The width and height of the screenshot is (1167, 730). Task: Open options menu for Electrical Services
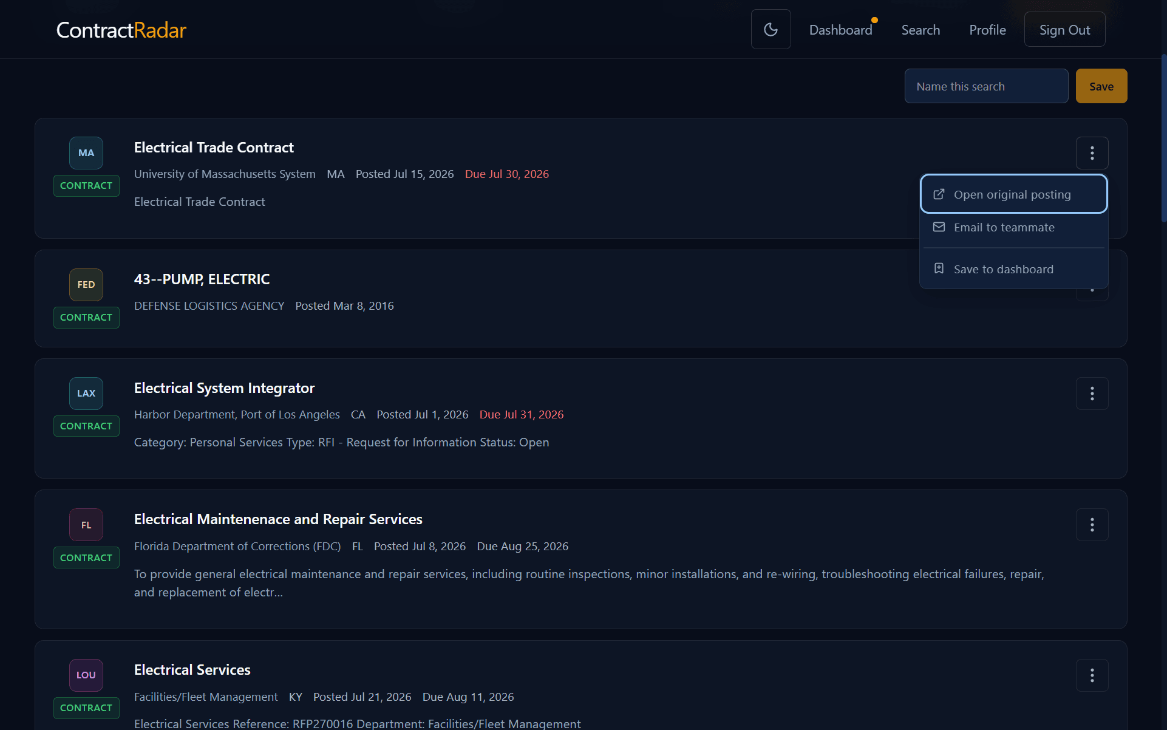coord(1092,675)
